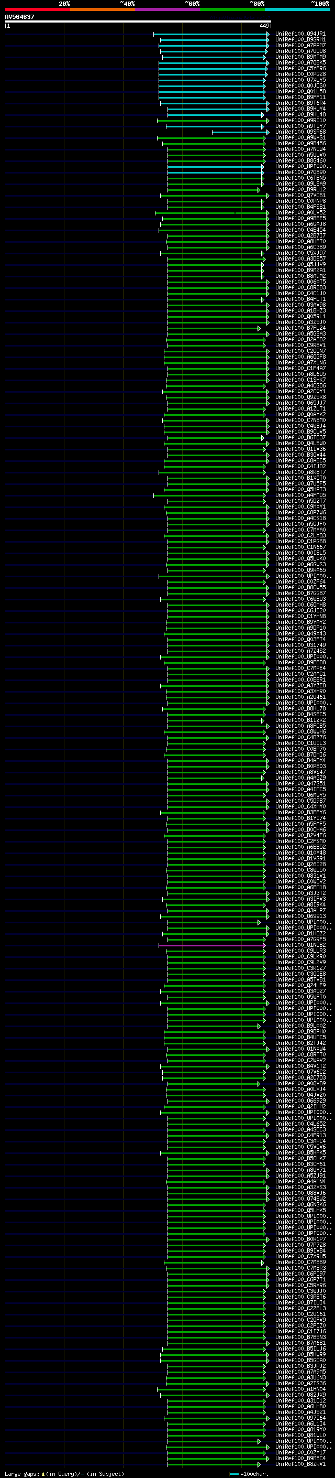Click the UniRef100_B7A6B1 label
This screenshot has width=335, height=1478.
(x=300, y=1343)
